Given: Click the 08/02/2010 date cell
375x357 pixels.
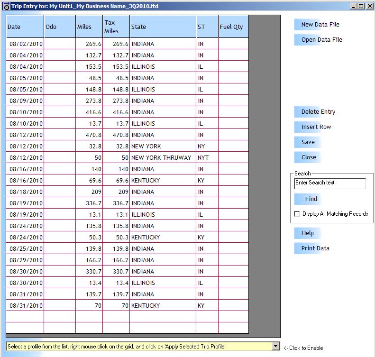Looking at the screenshot, I should (x=25, y=44).
